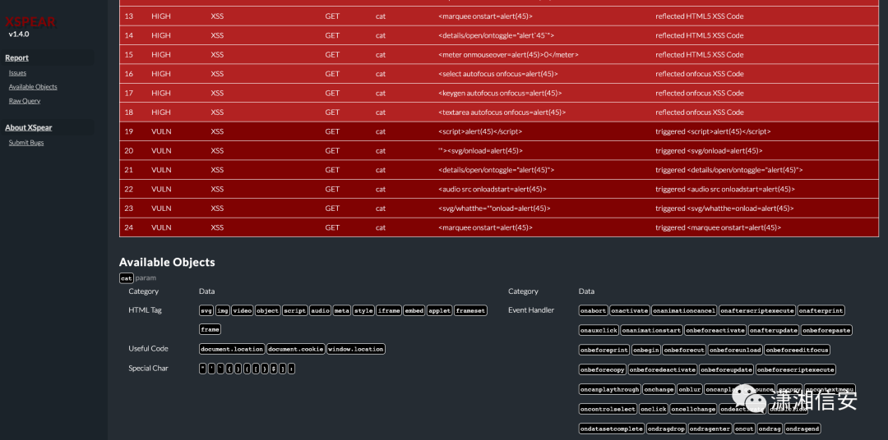
Task: Go to Issues in sidebar
Action: tap(17, 73)
